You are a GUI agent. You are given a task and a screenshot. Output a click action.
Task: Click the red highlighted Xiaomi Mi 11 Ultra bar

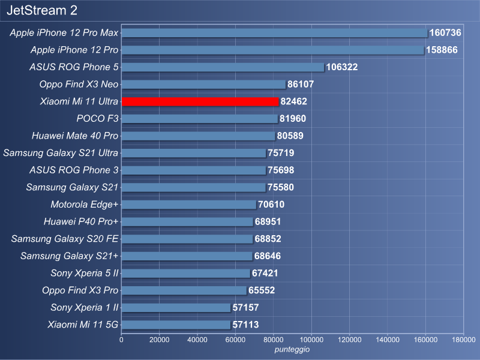[200, 101]
